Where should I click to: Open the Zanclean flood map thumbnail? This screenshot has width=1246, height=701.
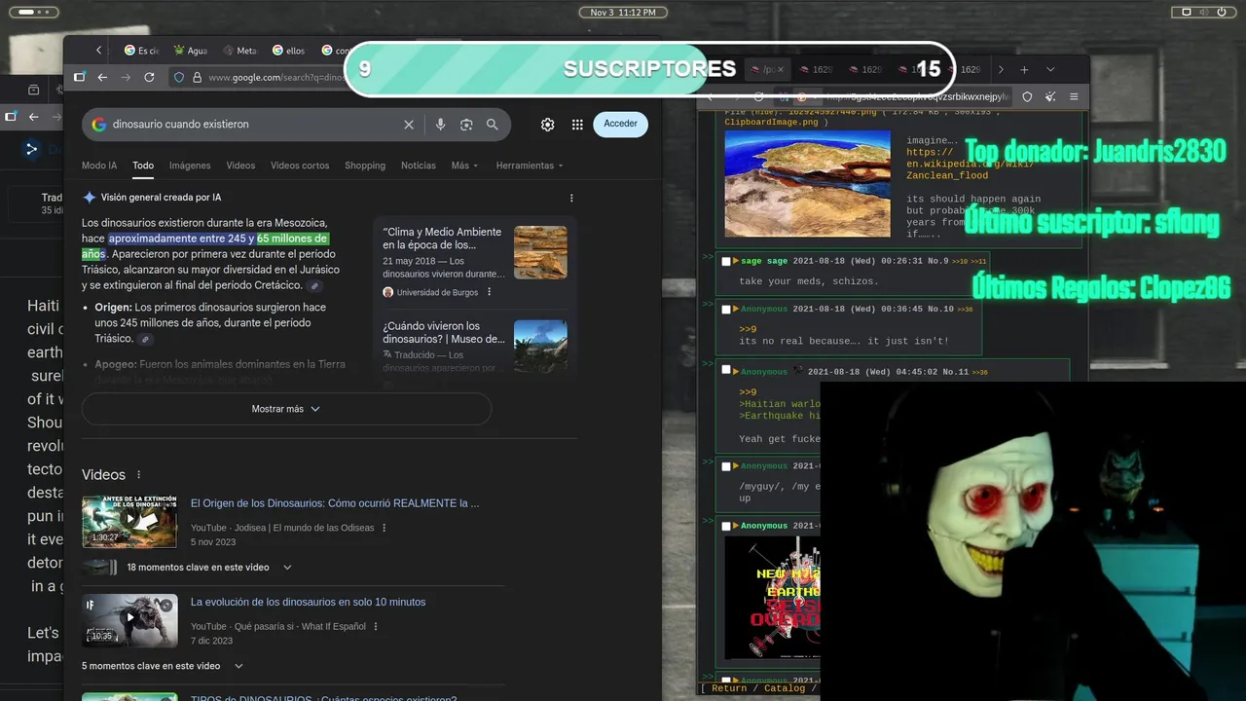808,184
